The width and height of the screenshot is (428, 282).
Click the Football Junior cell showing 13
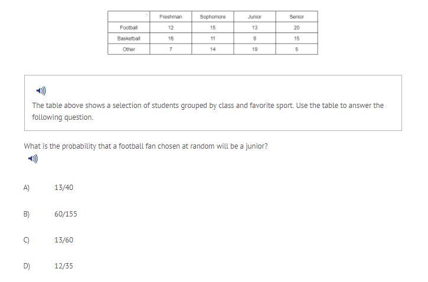coord(254,28)
